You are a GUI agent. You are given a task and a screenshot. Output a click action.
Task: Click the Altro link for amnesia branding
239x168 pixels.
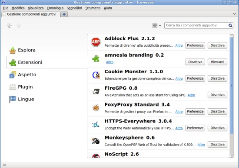pyautogui.click(x=110, y=62)
